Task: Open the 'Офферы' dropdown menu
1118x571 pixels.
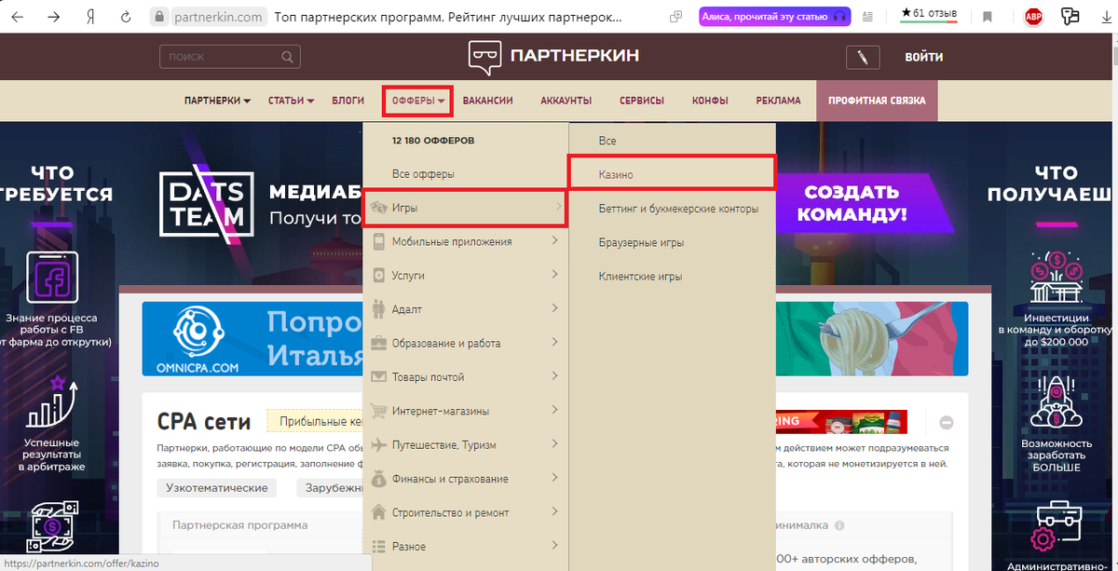Action: tap(417, 101)
